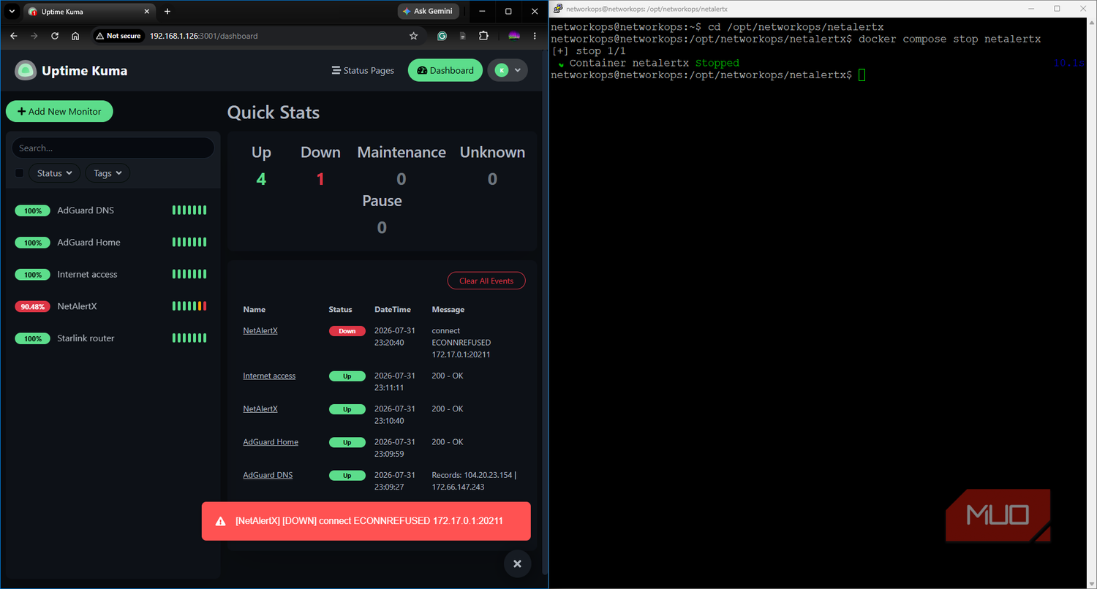Expand the Tags filter dropdown
This screenshot has width=1097, height=589.
[108, 173]
